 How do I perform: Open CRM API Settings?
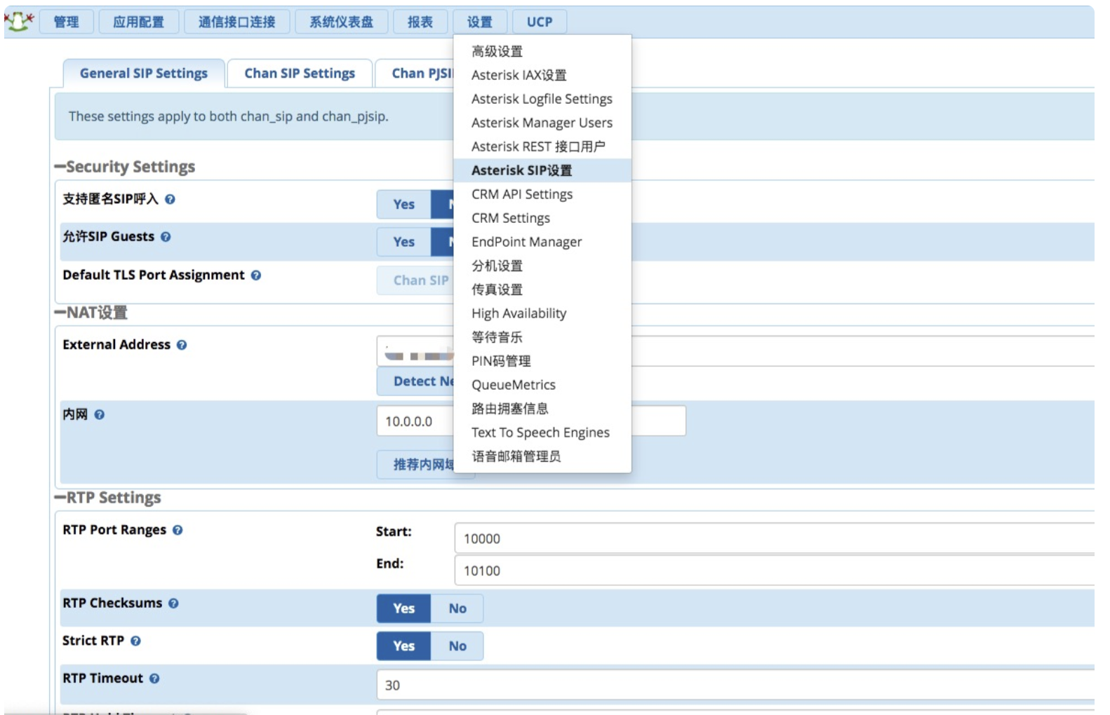tap(542, 194)
